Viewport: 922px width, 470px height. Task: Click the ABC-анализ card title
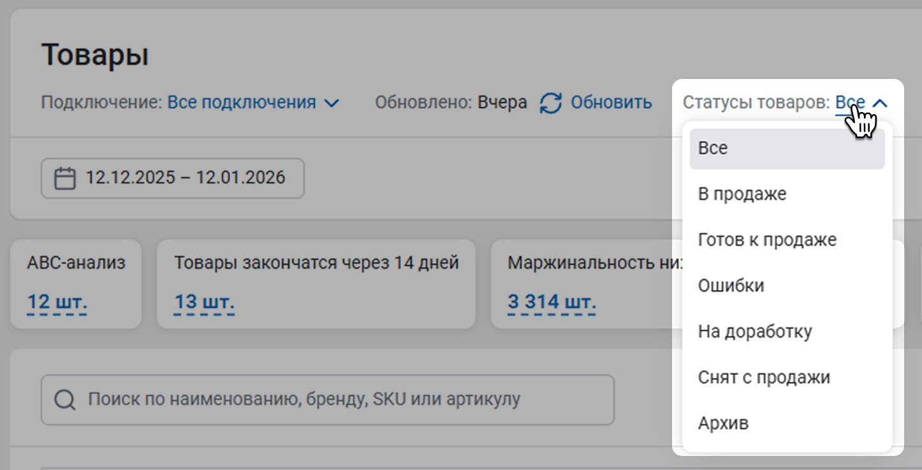76,262
